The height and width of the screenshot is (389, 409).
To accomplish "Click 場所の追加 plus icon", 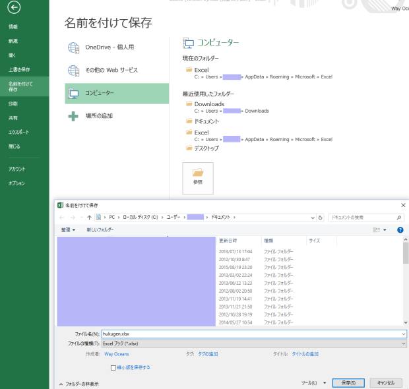I will point(73,116).
